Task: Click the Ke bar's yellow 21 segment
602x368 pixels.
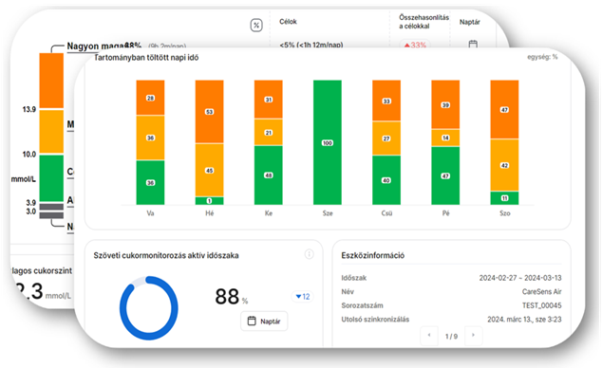Action: (269, 132)
